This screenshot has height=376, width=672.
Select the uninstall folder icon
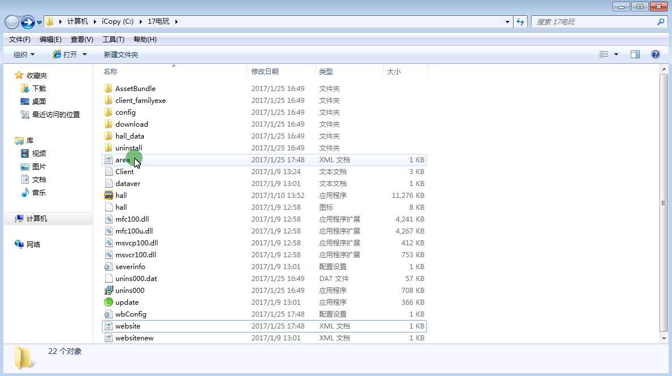[x=109, y=148]
